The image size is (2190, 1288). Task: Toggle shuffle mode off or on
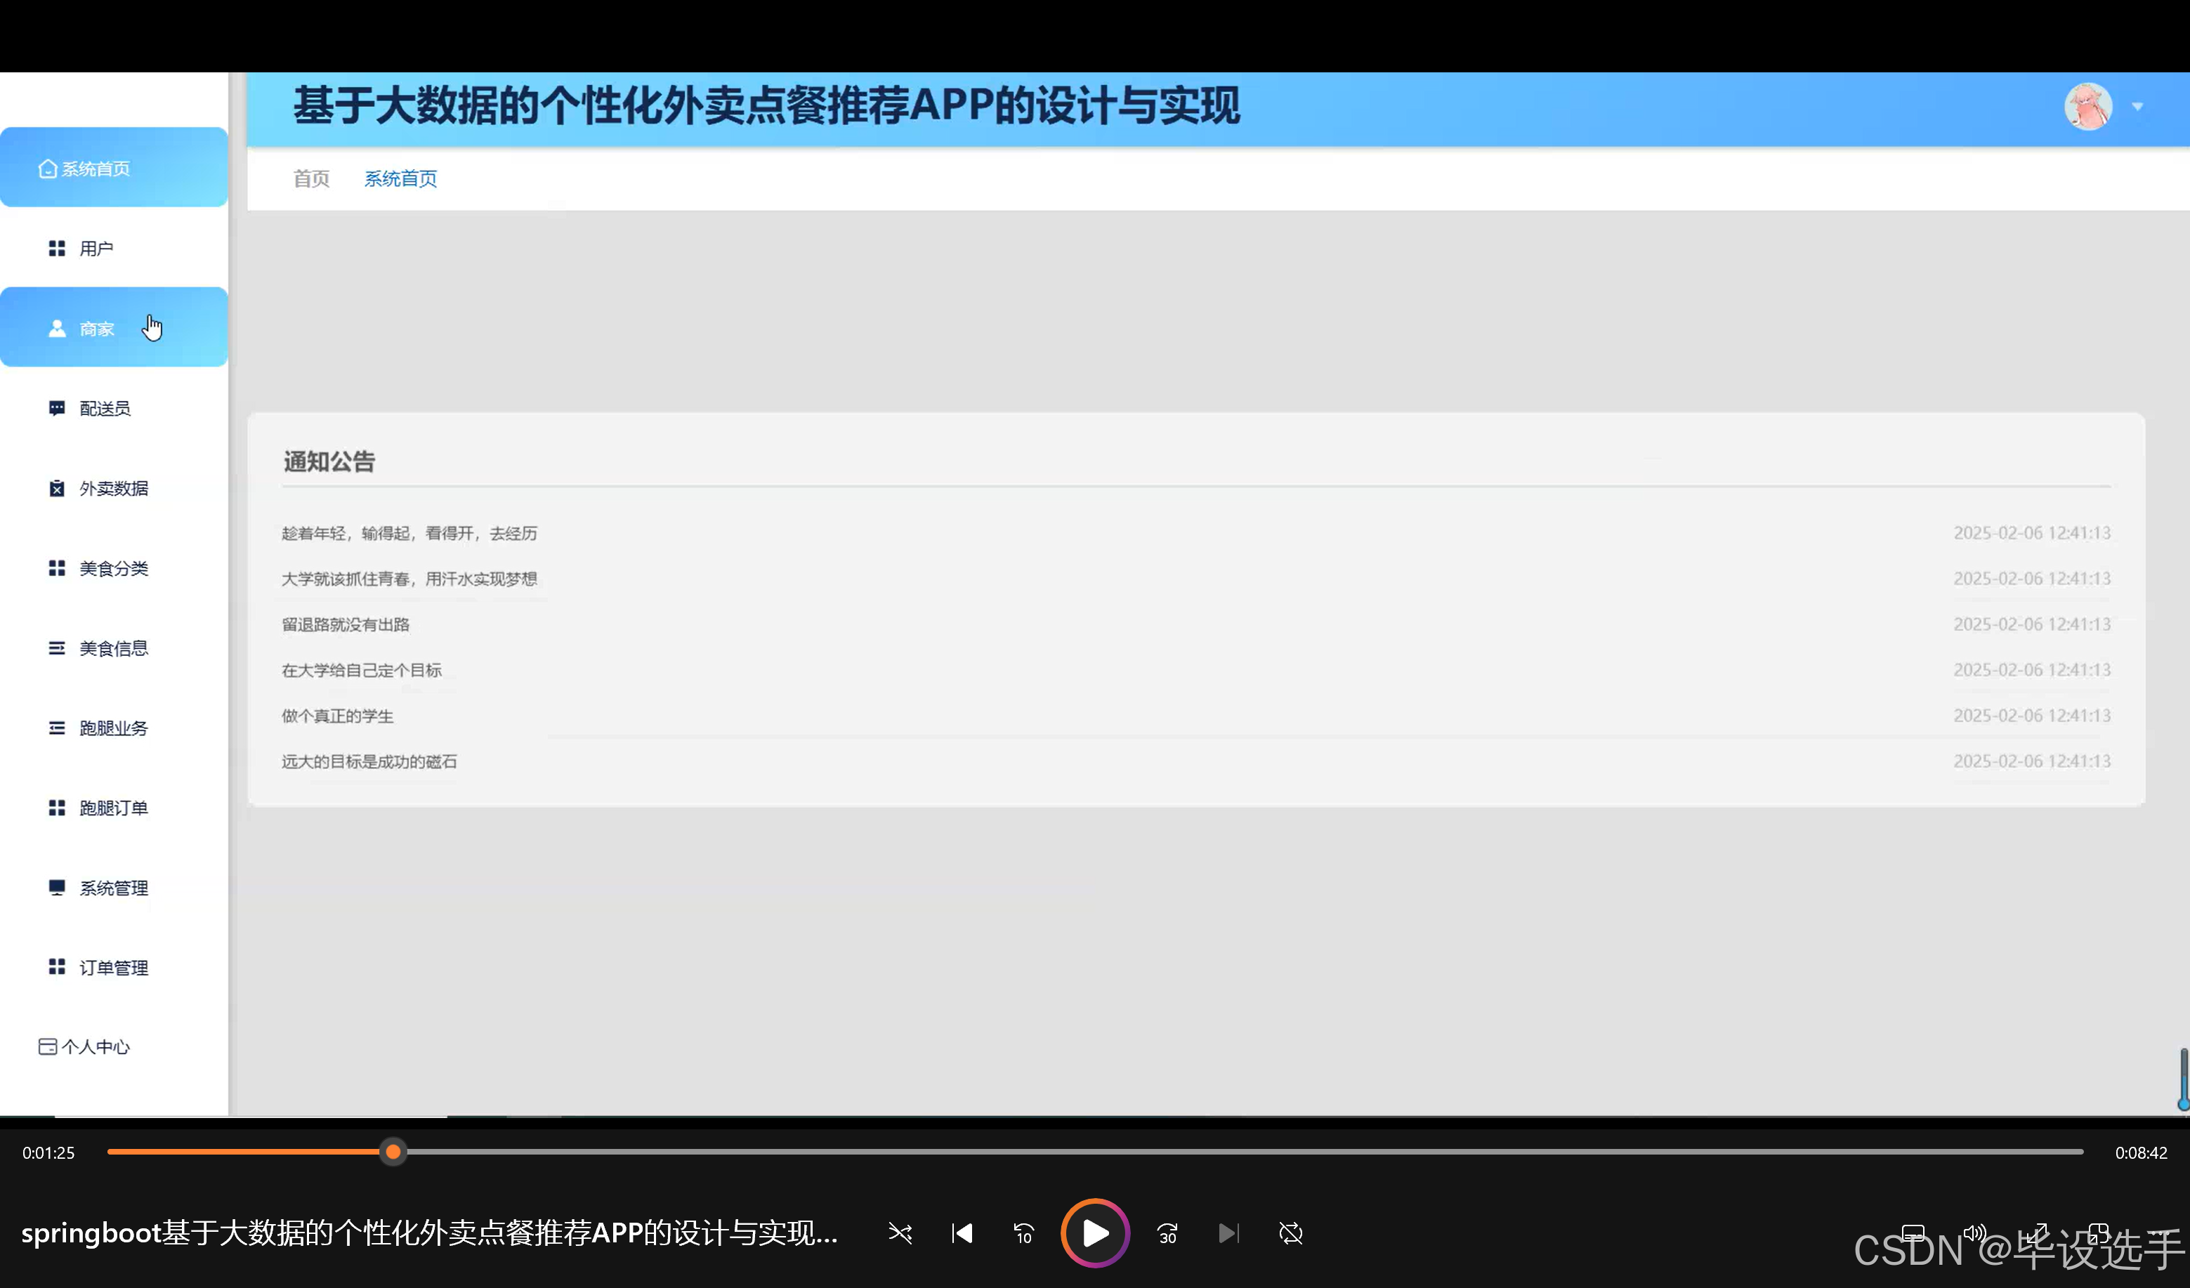pyautogui.click(x=900, y=1233)
